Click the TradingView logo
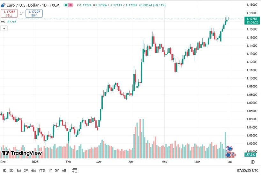Image resolution: width=261 pixels, height=175 pixels. (22, 153)
